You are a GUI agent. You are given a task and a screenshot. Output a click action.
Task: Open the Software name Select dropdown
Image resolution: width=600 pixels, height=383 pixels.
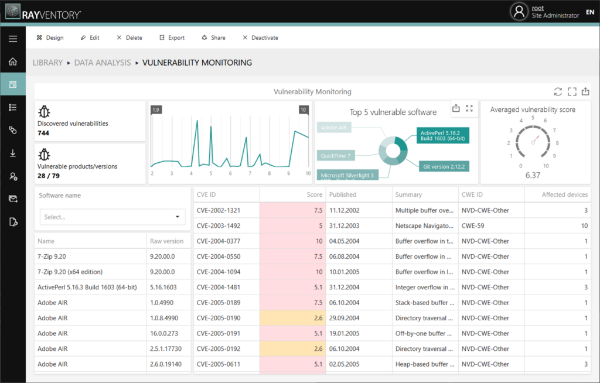pyautogui.click(x=112, y=217)
